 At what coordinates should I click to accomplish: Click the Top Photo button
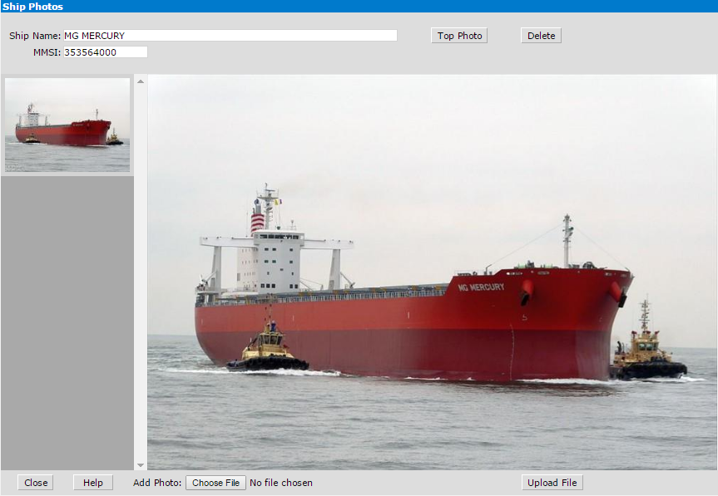point(458,36)
